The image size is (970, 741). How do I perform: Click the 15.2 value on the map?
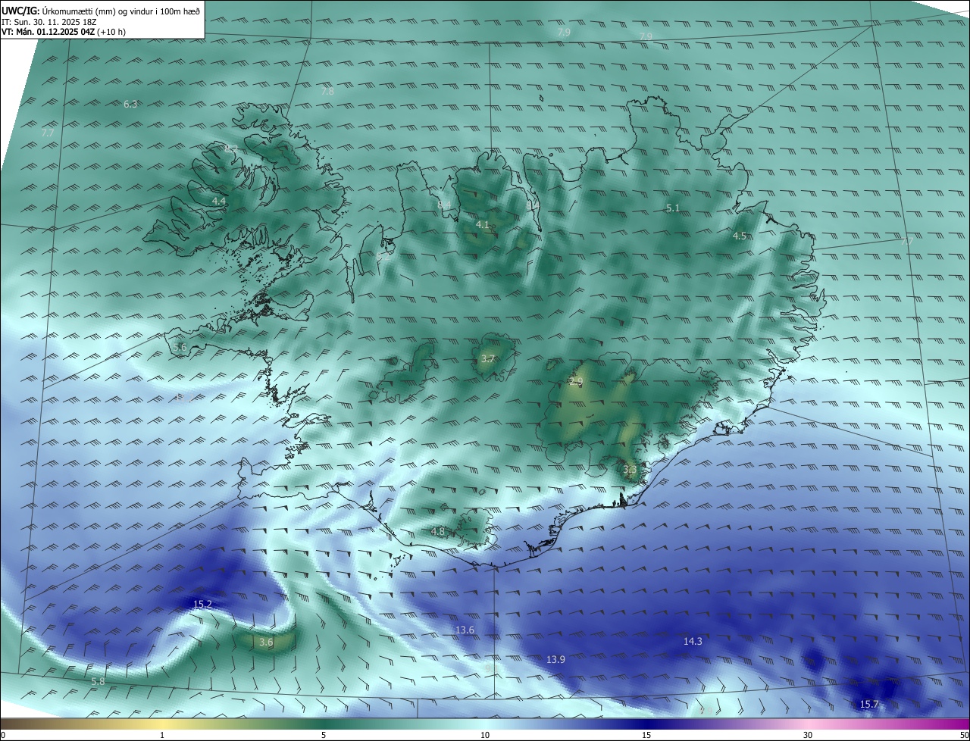pos(202,604)
